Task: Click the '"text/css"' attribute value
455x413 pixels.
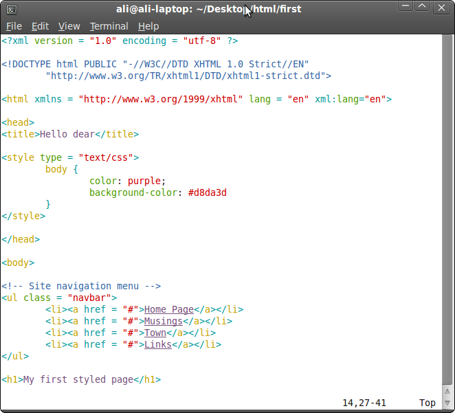Action: (106, 157)
